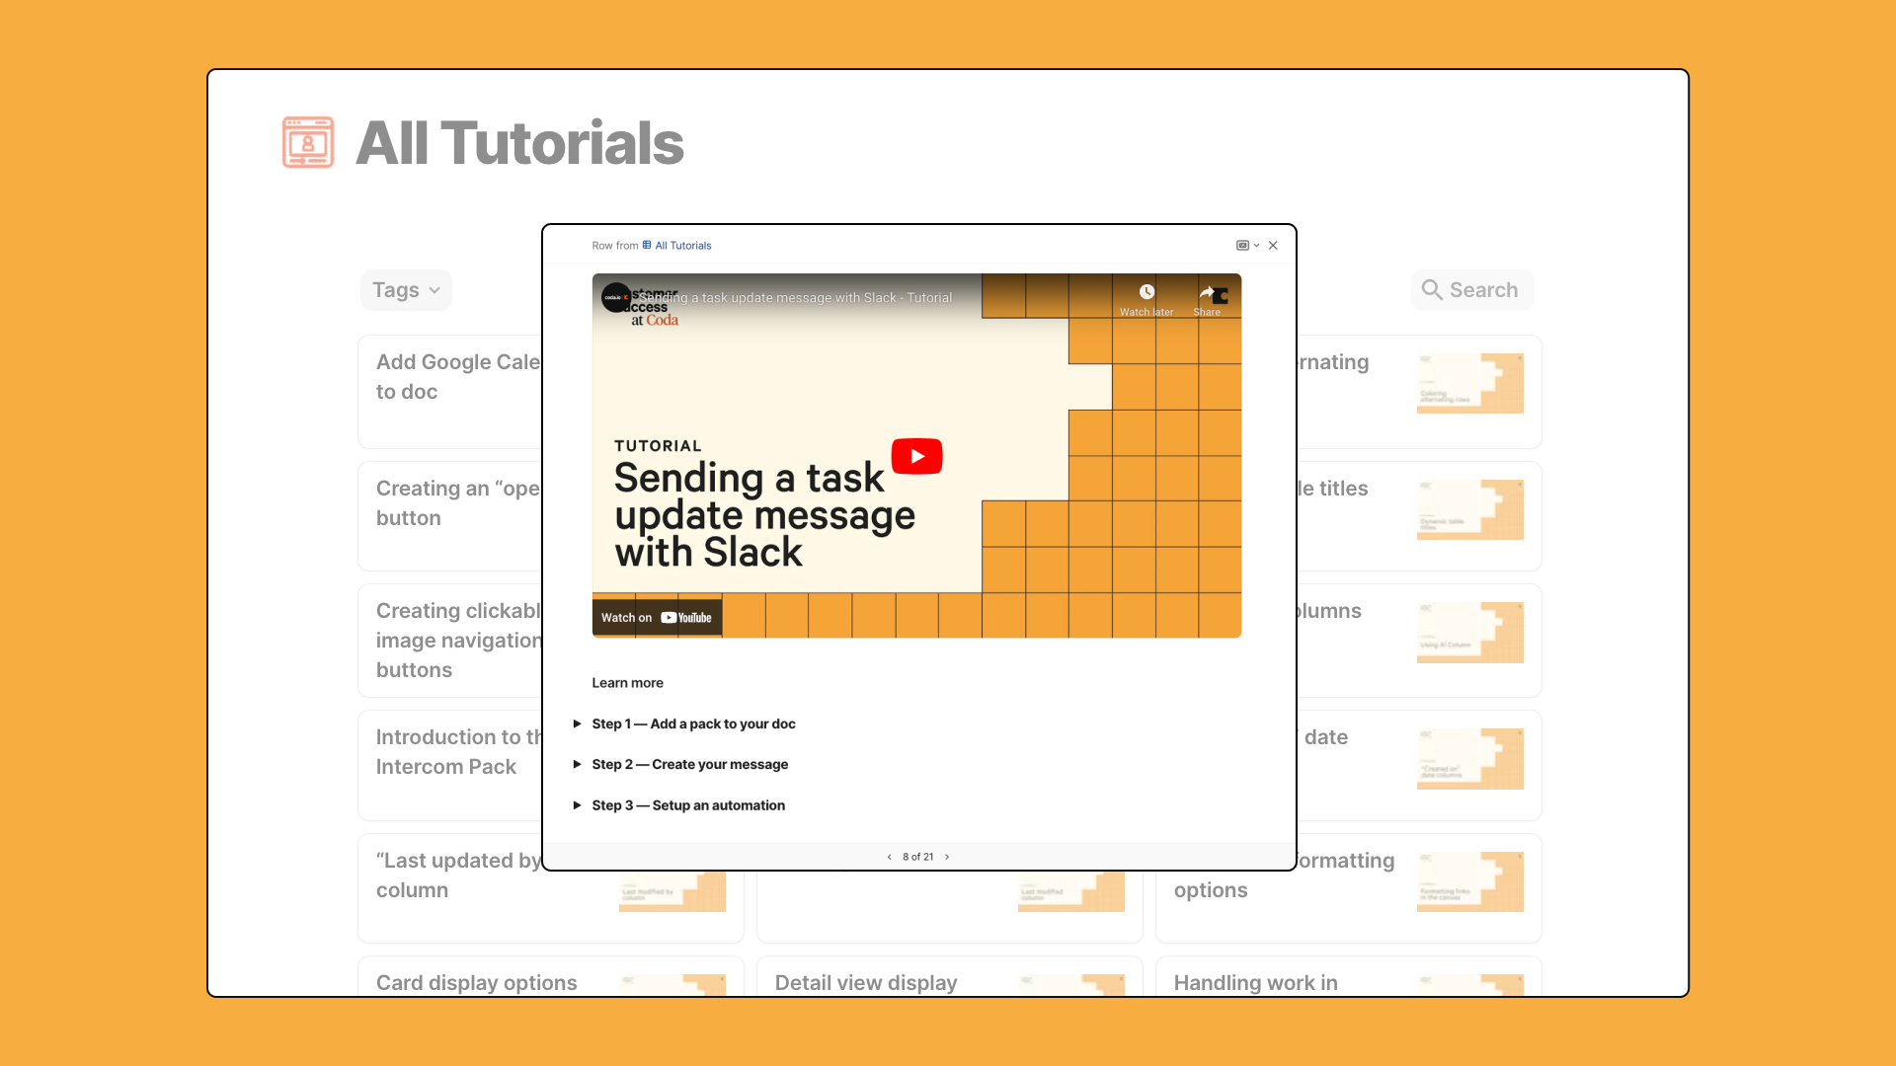This screenshot has width=1896, height=1066.
Task: Open the Detail view display card
Action: [866, 982]
